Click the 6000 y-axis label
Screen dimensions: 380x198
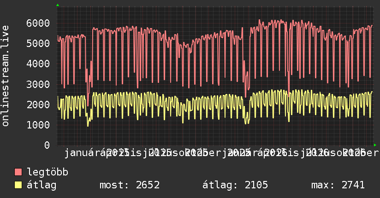(x=38, y=23)
